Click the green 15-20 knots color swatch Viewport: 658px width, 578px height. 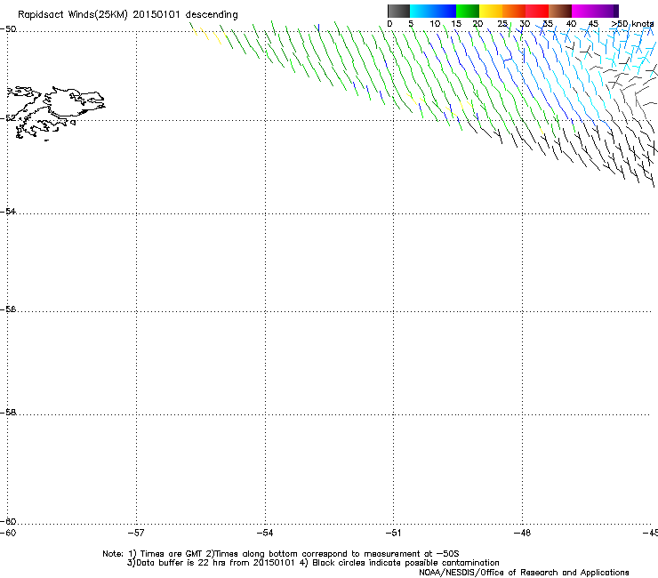click(x=468, y=11)
